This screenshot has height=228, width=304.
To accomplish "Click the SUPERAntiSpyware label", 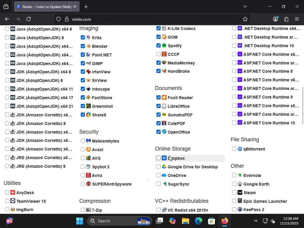I will (112, 184).
